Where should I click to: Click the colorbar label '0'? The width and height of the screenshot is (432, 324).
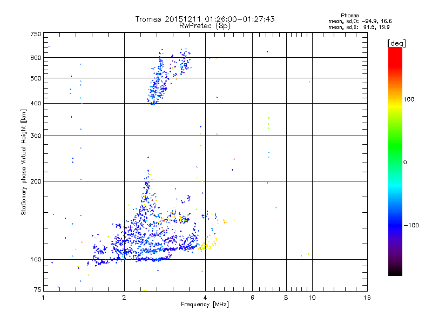[405, 163]
